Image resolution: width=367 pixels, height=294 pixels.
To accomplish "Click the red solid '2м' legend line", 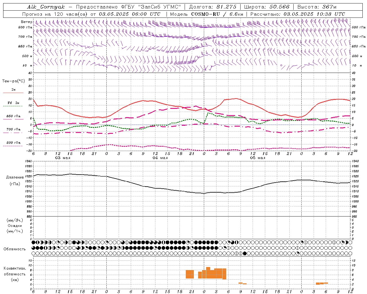I will point(13,93).
